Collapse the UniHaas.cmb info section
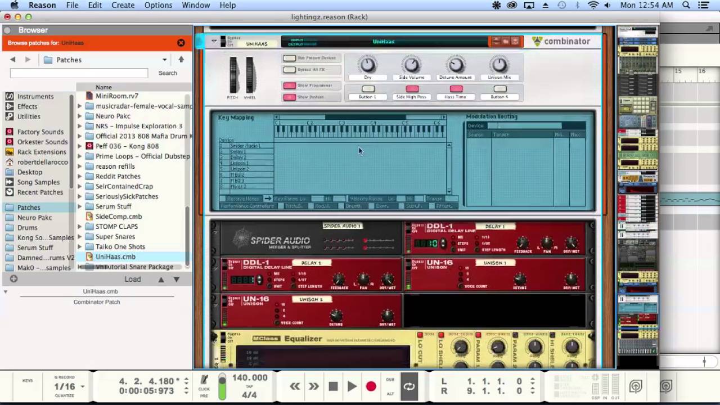The height and width of the screenshot is (405, 720). tap(6, 291)
